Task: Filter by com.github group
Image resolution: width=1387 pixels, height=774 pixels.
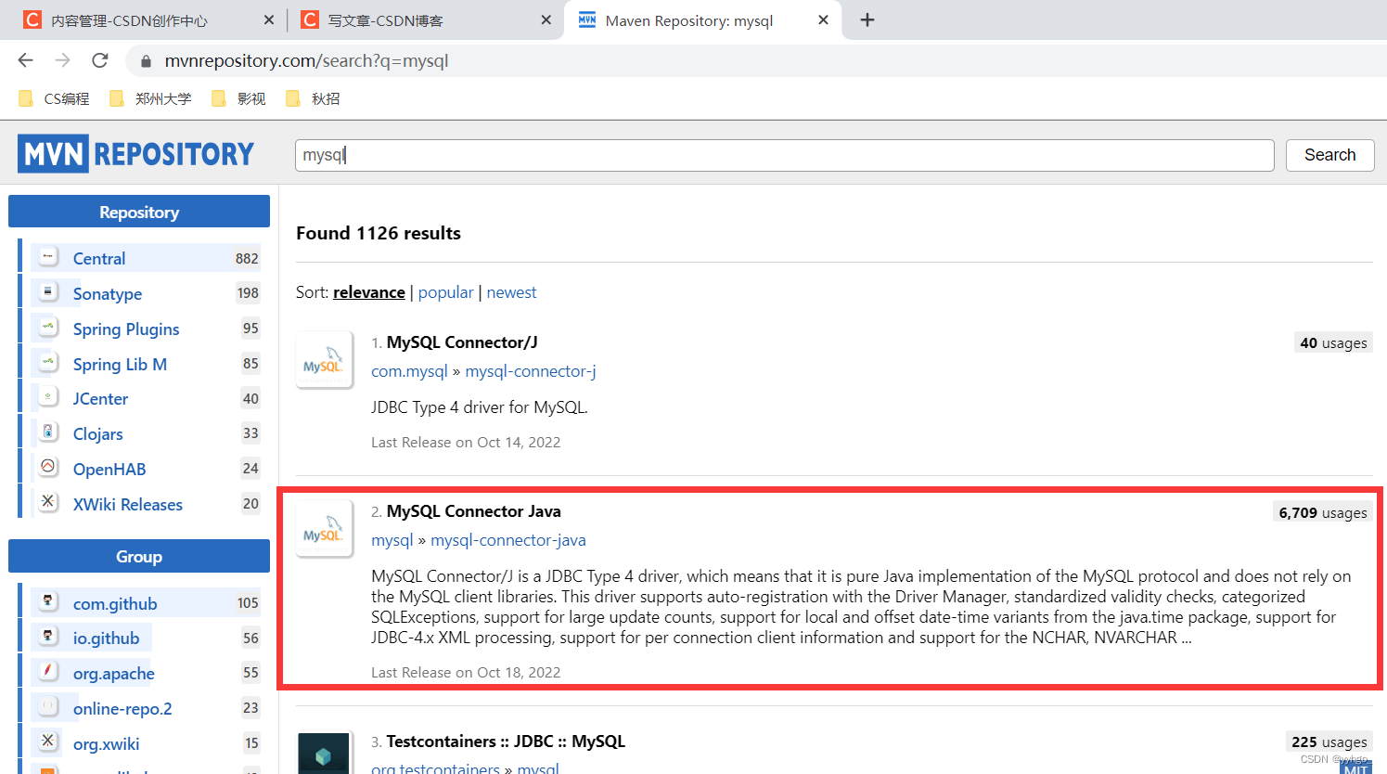Action: coord(115,604)
